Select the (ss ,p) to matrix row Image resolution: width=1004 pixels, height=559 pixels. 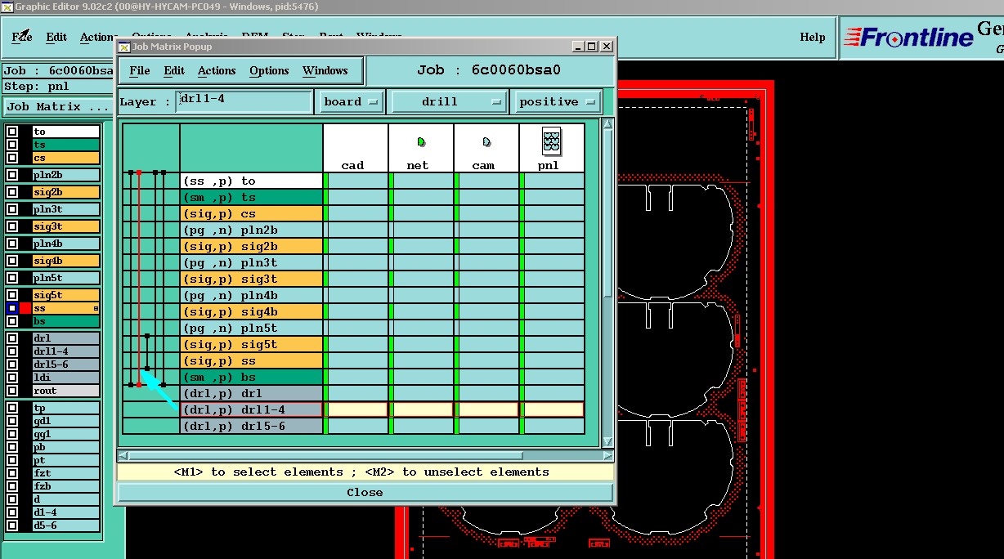(252, 181)
